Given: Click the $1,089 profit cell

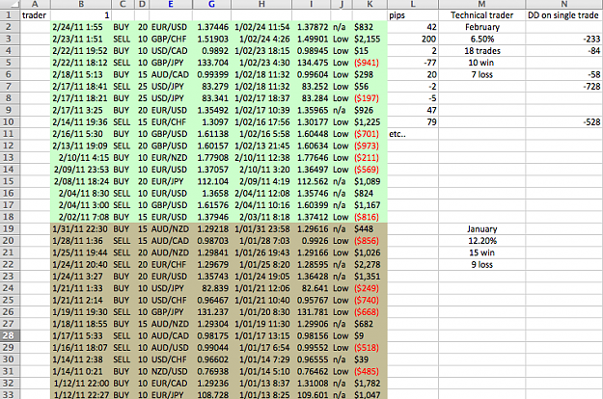Looking at the screenshot, I should coord(370,181).
